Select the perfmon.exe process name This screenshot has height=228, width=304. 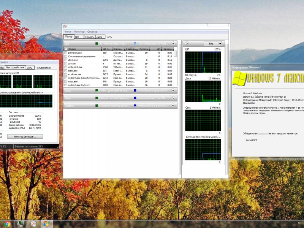pyautogui.click(x=75, y=53)
